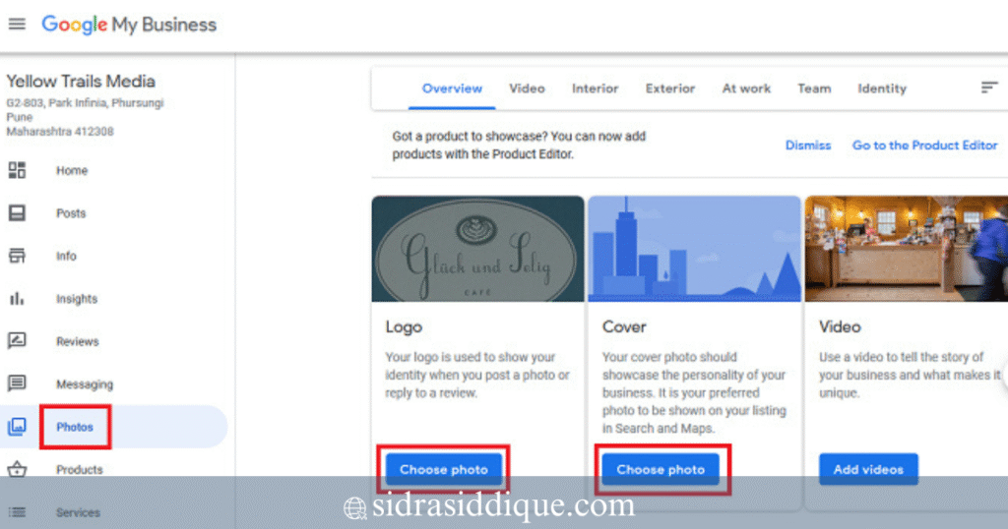Open the hamburger main menu
This screenshot has height=529, width=1008.
[x=17, y=25]
